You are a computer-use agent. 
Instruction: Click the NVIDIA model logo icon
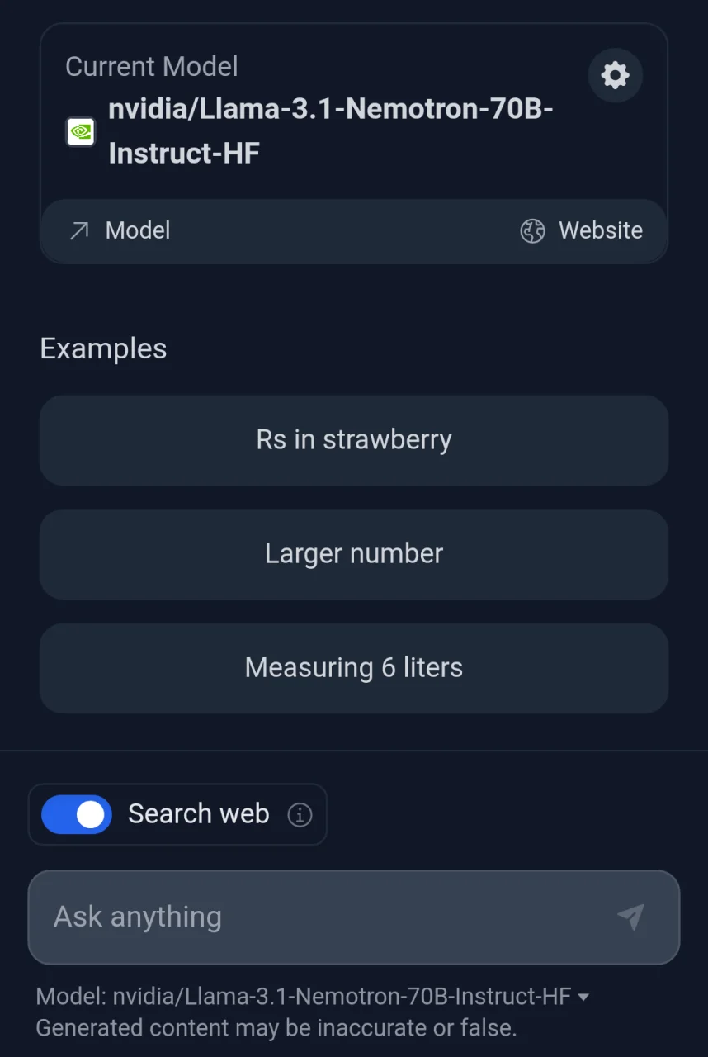pyautogui.click(x=81, y=130)
